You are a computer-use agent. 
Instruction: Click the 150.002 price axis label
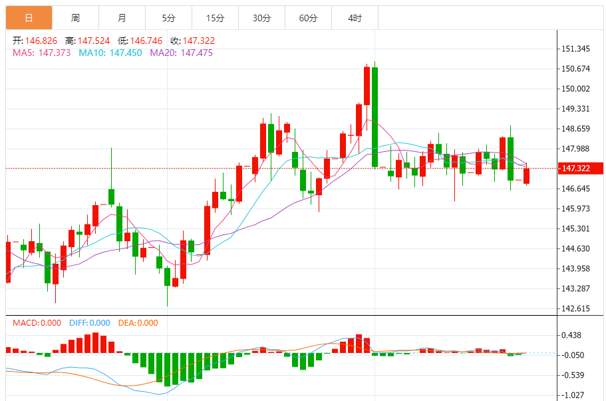tap(576, 89)
